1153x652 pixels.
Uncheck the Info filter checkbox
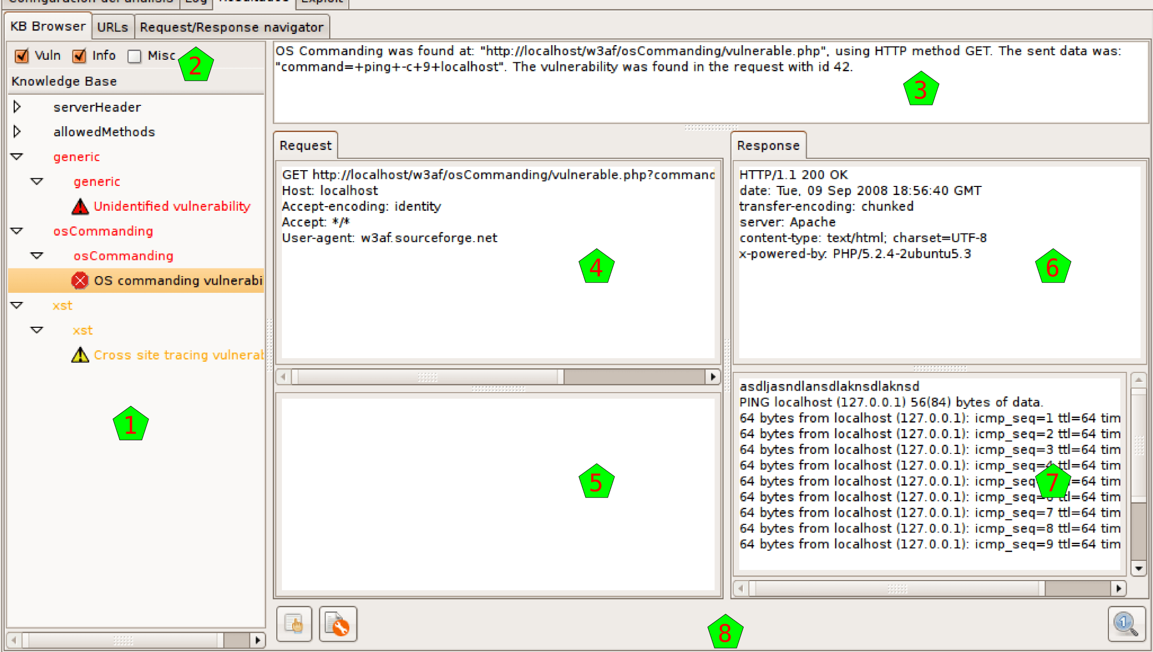tap(79, 56)
